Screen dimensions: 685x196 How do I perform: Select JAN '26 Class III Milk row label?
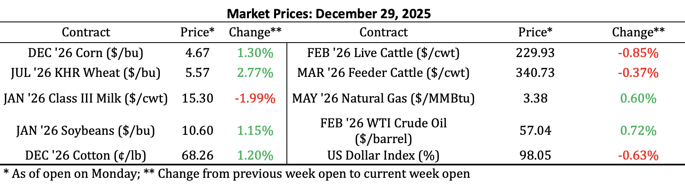(86, 98)
